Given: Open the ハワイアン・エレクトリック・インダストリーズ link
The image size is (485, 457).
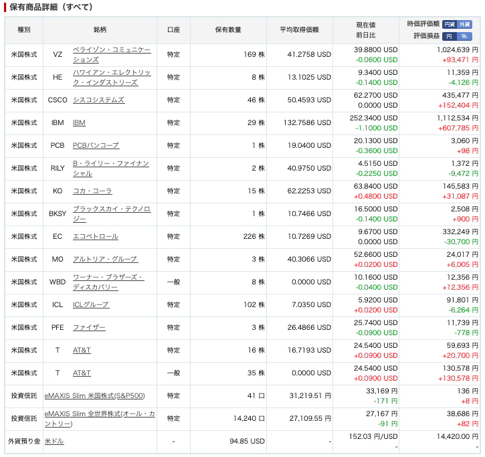Looking at the screenshot, I should click(x=111, y=78).
